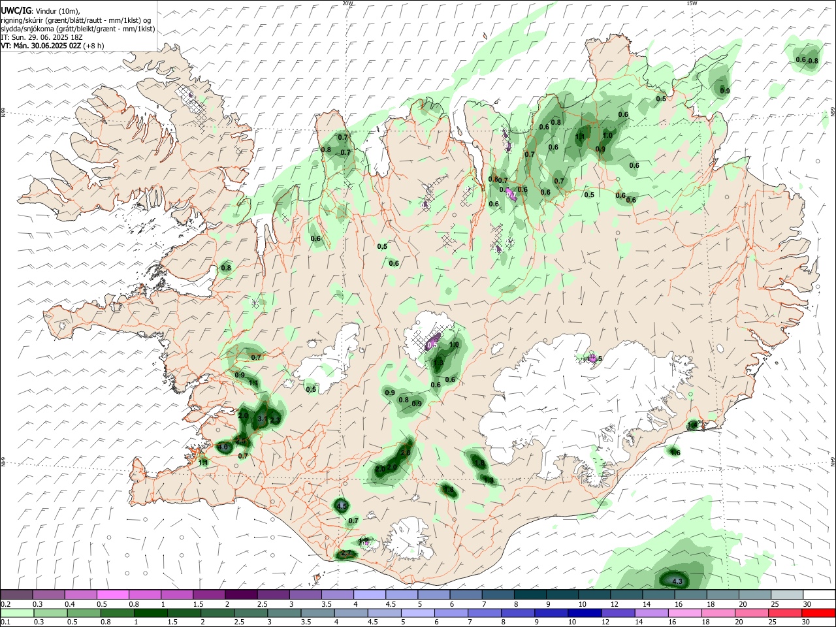Click the 3.1 rain value in the southwest
This screenshot has width=836, height=627.
pyautogui.click(x=263, y=418)
